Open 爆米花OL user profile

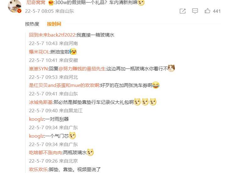pyautogui.click(x=39, y=52)
